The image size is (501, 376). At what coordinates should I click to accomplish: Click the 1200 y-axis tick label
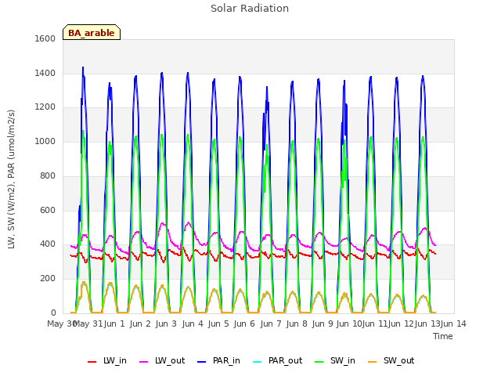[45, 107]
